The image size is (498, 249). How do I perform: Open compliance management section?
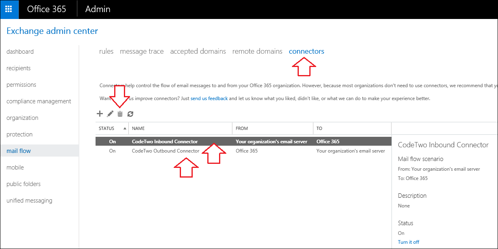coord(39,101)
